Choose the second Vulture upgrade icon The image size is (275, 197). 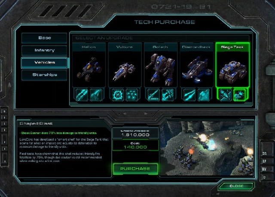point(132,95)
